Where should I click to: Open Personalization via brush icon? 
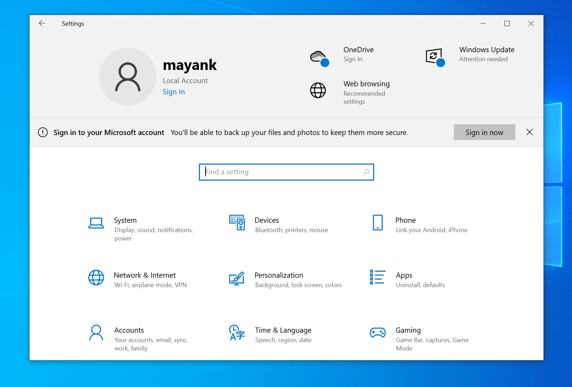click(236, 278)
